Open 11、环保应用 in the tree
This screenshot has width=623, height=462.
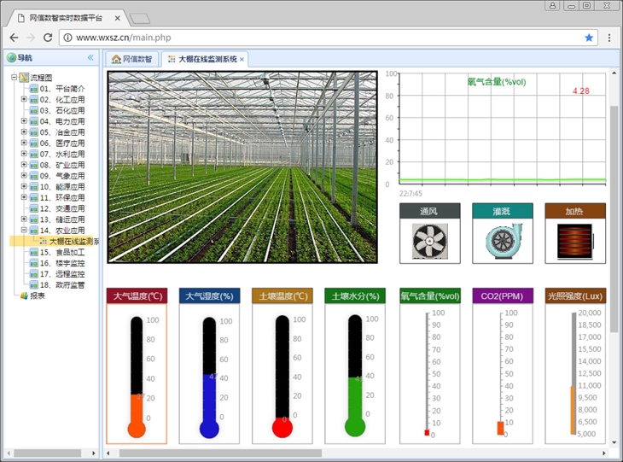(x=62, y=197)
